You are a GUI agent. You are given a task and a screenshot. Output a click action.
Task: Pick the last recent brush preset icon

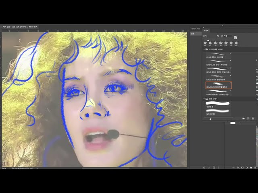(x=236, y=44)
